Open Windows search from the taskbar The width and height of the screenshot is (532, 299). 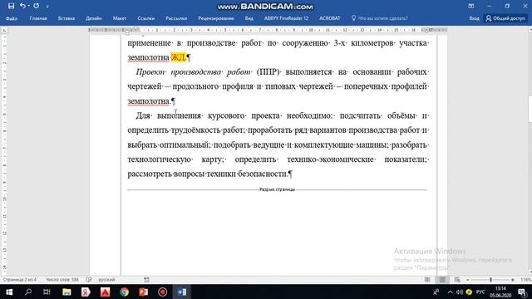[28, 292]
